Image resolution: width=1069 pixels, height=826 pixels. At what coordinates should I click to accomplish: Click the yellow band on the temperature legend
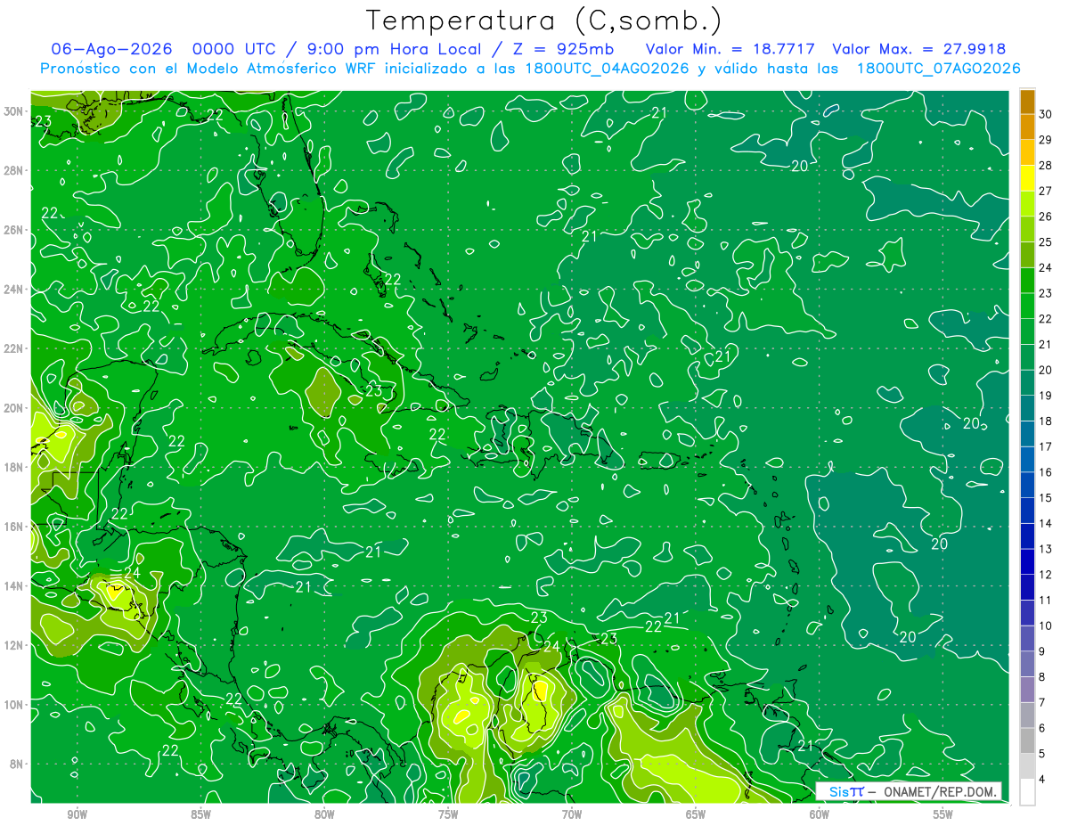1027,178
